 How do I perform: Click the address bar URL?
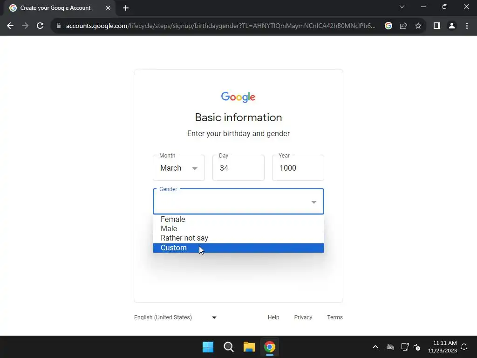pos(220,26)
